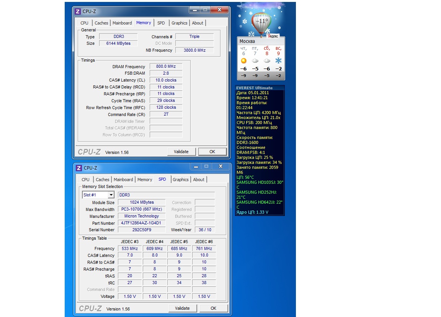The width and height of the screenshot is (441, 317).
Task: Click OK button in top CPU-Z window
Action: 212,152
